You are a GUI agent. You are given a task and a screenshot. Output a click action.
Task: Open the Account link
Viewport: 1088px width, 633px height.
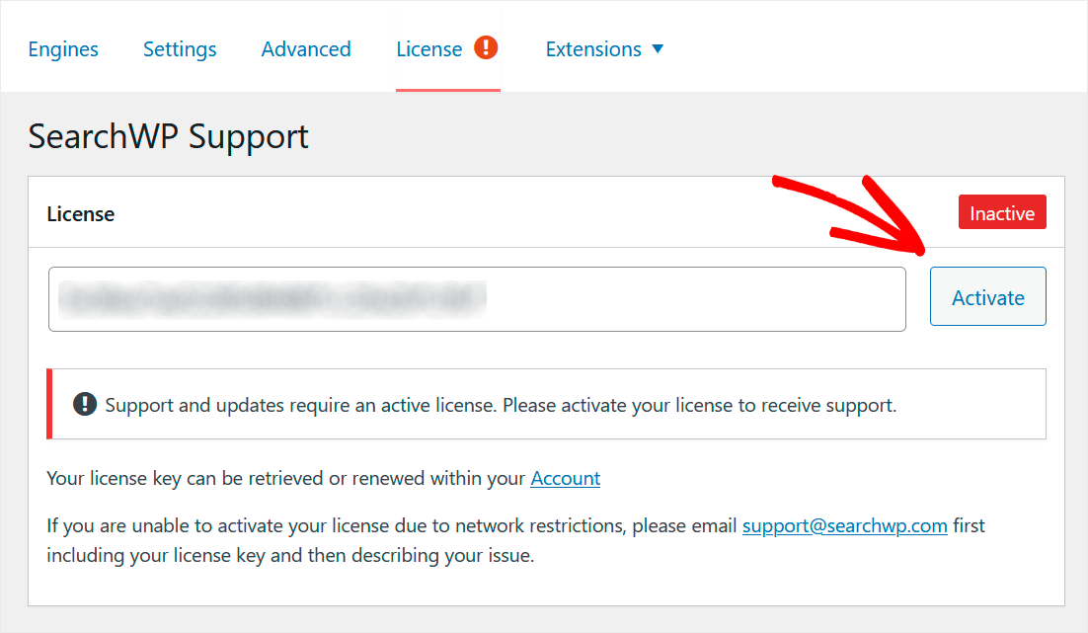(x=565, y=479)
